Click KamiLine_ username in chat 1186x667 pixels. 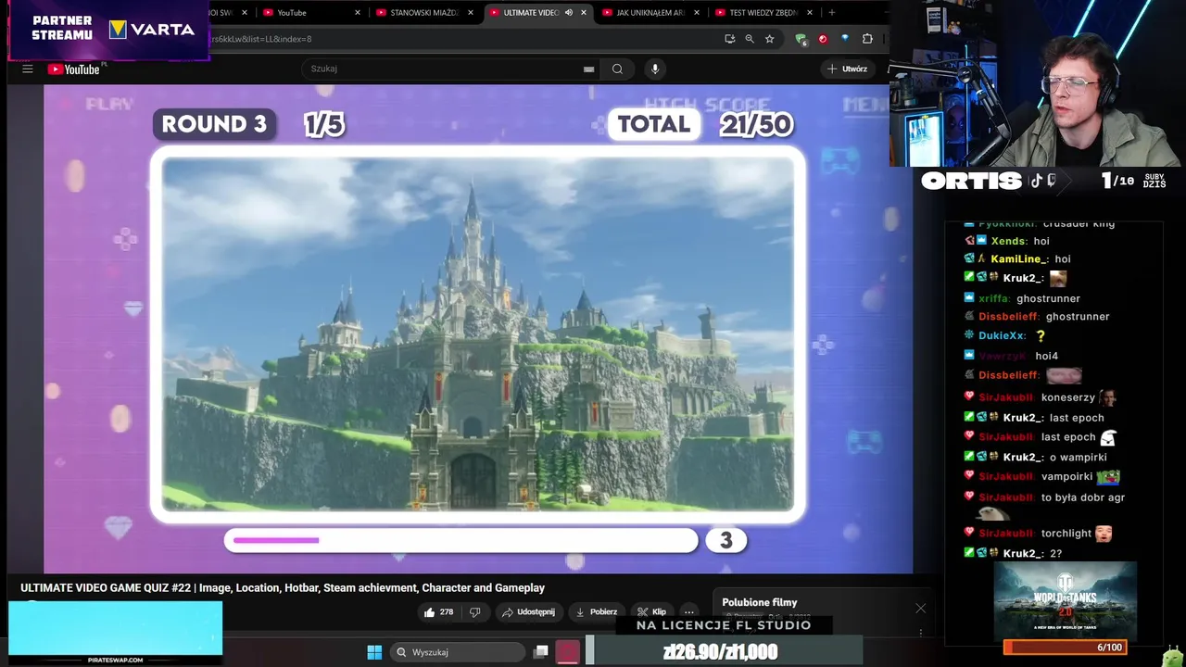[x=1019, y=259]
